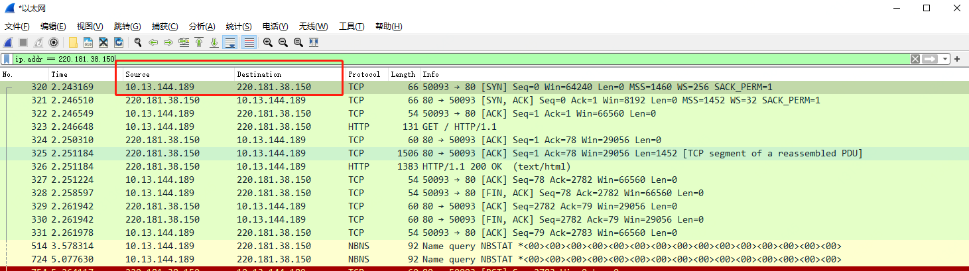
Task: Select packet 329 at time 2.261942
Action: [484, 206]
